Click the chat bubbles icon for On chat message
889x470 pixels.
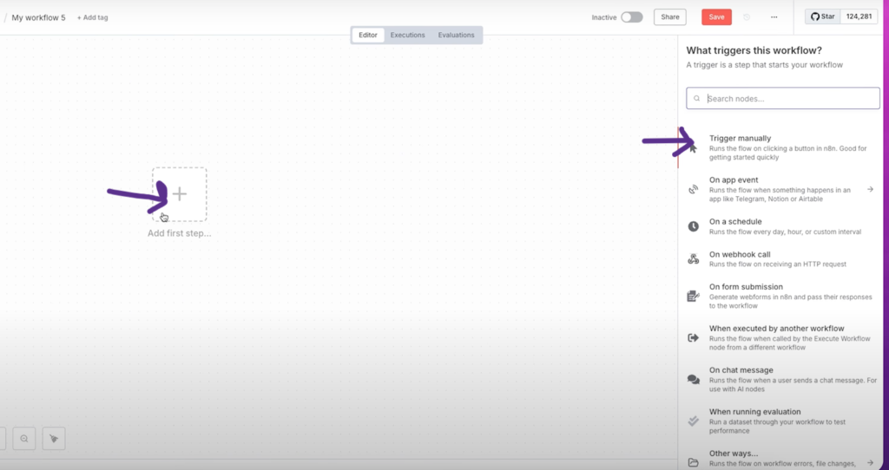tap(694, 380)
